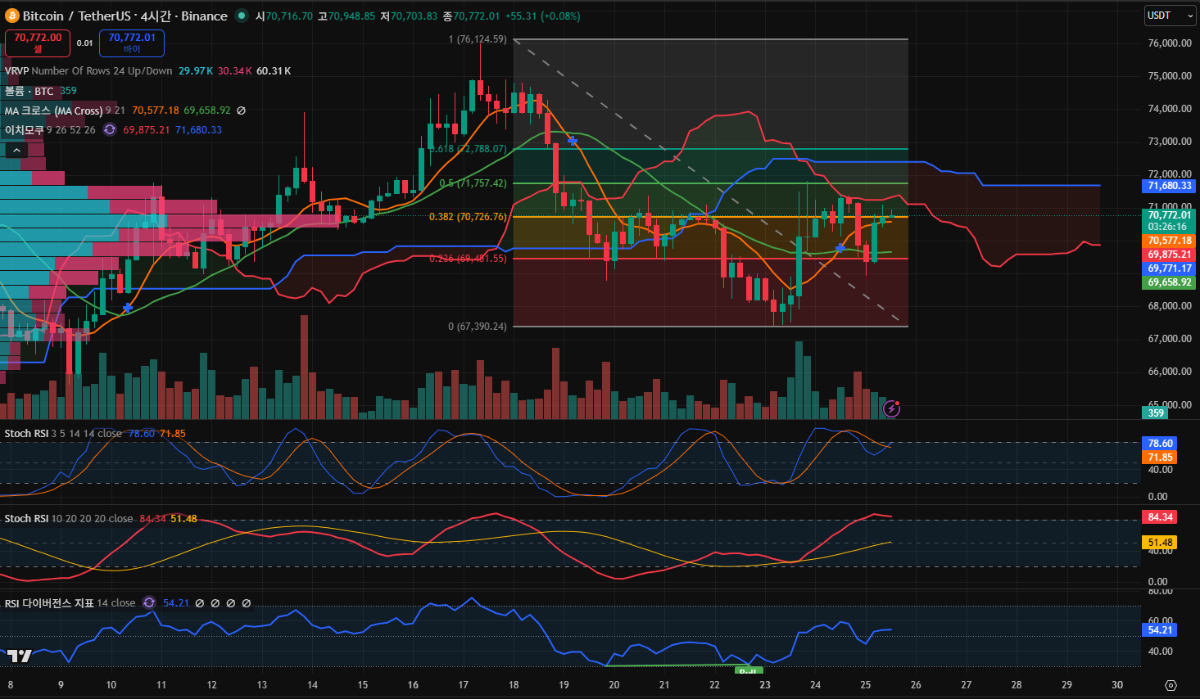Open the USDT currency dropdown
The image size is (1200, 699).
1169,16
